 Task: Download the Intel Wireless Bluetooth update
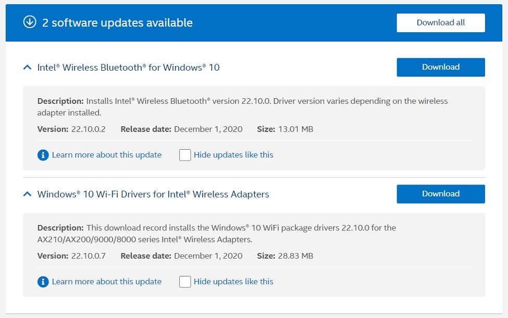pos(440,67)
